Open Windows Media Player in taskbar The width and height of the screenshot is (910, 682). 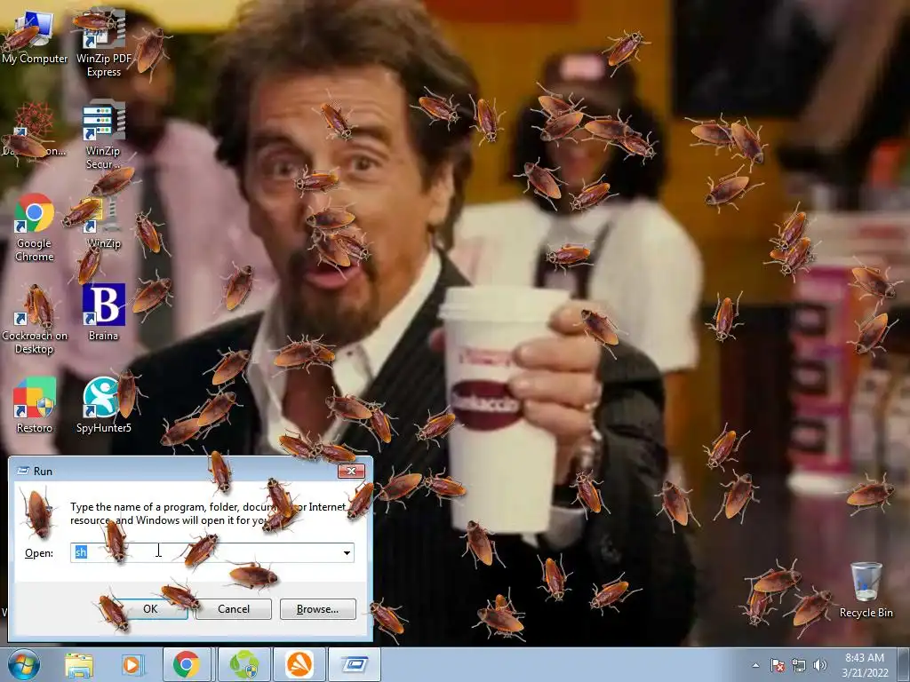click(132, 664)
